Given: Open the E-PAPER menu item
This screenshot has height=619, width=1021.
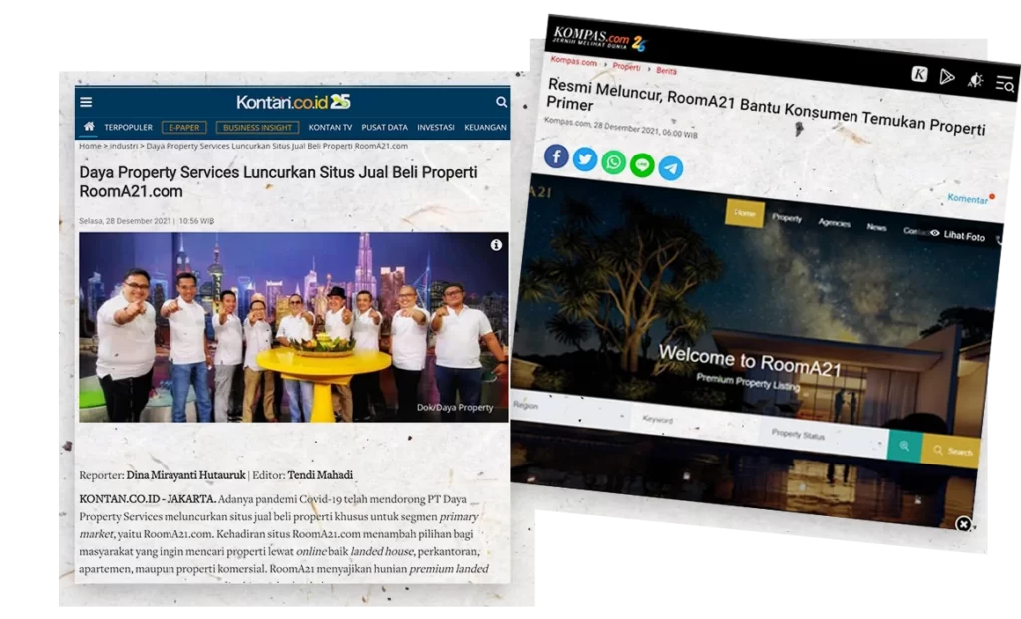Looking at the screenshot, I should [184, 127].
